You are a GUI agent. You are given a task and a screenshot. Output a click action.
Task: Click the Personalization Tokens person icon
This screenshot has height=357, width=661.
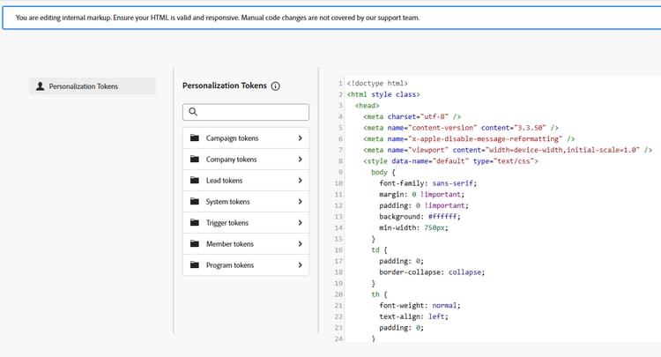coord(40,86)
